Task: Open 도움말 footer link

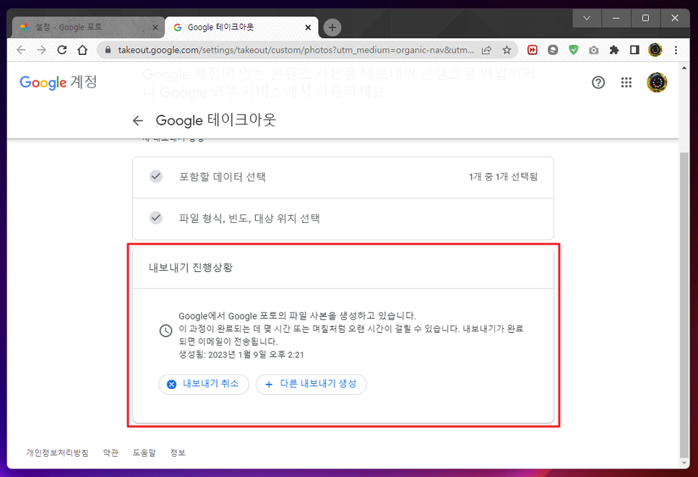Action: point(145,453)
